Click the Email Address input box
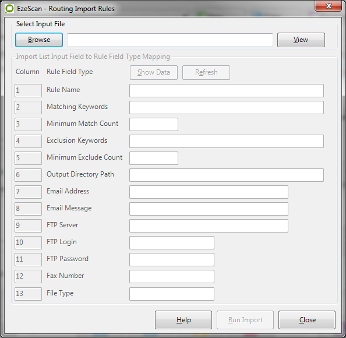 tap(209, 192)
